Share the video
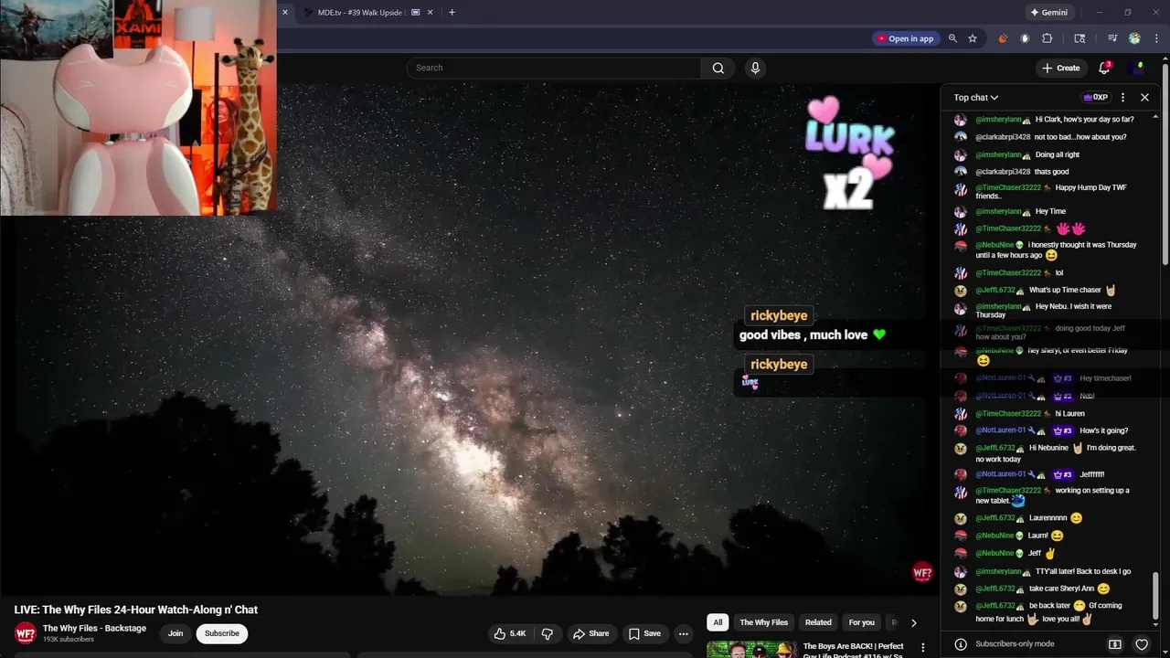Viewport: 1170px width, 658px height. coord(590,633)
